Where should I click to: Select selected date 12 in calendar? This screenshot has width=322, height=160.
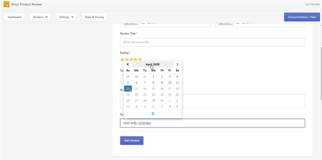click(x=128, y=89)
